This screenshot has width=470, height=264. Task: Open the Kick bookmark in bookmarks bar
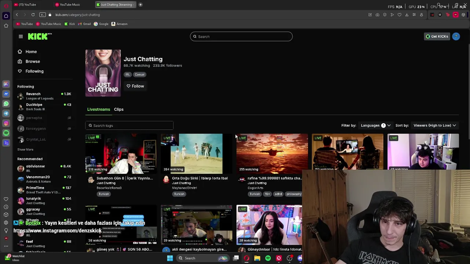tap(69, 24)
